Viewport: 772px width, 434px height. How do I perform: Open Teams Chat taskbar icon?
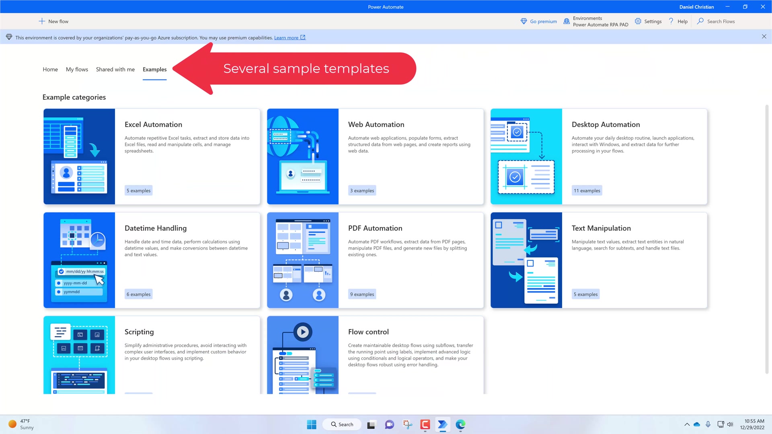coord(389,424)
